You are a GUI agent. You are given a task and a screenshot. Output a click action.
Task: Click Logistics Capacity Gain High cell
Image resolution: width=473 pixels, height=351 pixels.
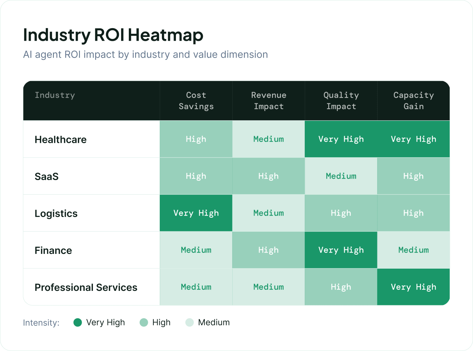(414, 213)
